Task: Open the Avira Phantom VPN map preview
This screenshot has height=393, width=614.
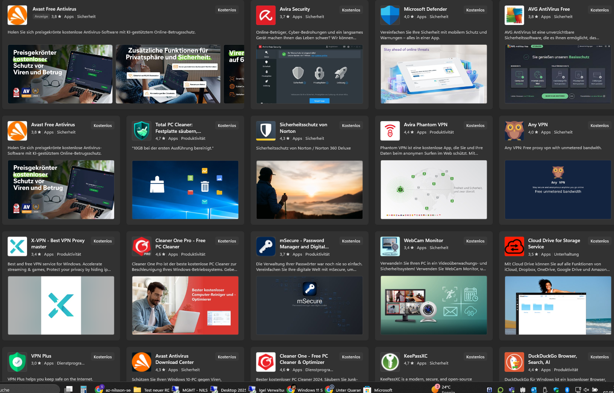Action: coord(434,189)
